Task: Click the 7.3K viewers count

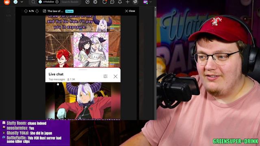Action: coord(71,79)
